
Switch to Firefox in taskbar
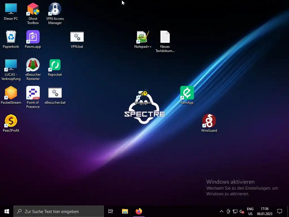point(139,211)
